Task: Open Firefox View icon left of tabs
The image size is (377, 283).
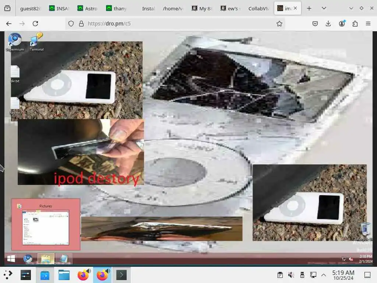Action: (7, 8)
